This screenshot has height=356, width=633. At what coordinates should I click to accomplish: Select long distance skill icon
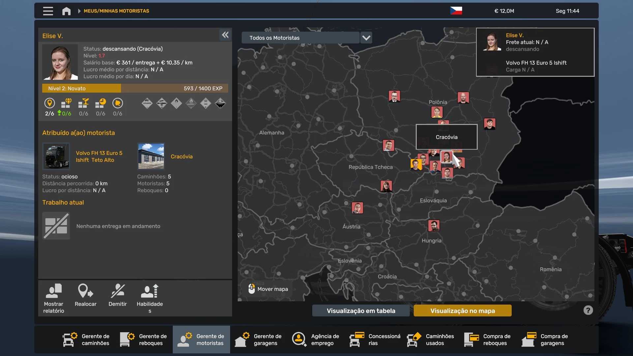[49, 104]
